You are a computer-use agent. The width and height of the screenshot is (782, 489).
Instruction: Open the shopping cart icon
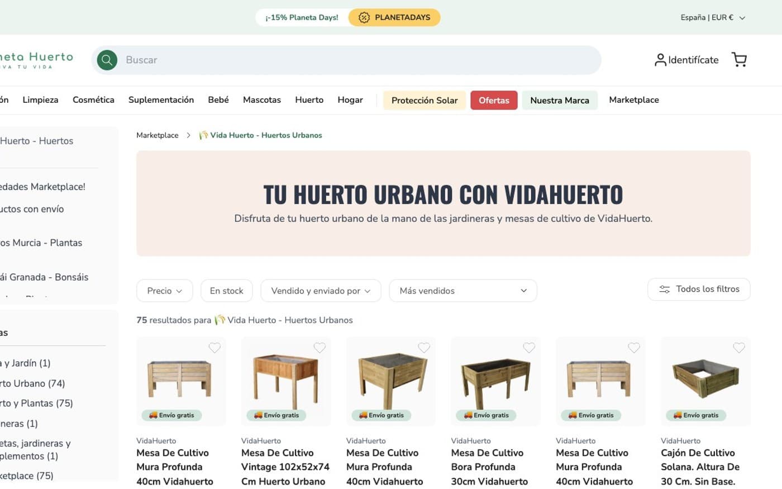pyautogui.click(x=739, y=60)
